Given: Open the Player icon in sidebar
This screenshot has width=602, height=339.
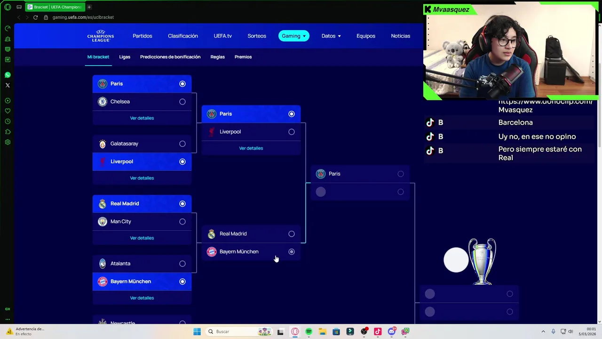Looking at the screenshot, I should pos(8,101).
